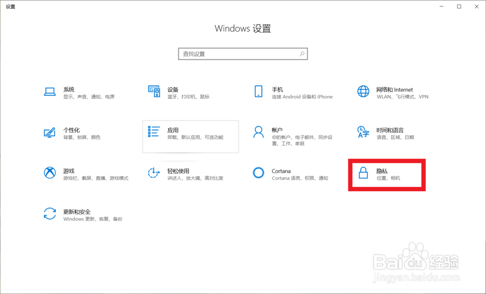The height and width of the screenshot is (294, 486).
Task: Click the text 蓝牙、打印机、鼠标
Action: tap(189, 97)
